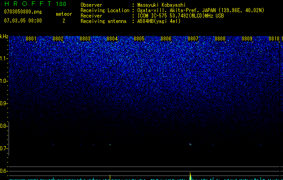
Task: Click the receiver text ICOM IC-575 53.7492 MHz USB
Action: point(180,16)
